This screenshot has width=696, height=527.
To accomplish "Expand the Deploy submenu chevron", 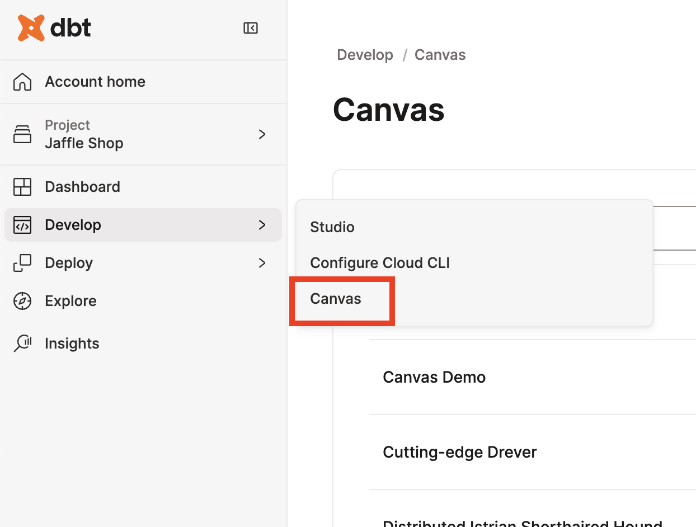I will 262,263.
